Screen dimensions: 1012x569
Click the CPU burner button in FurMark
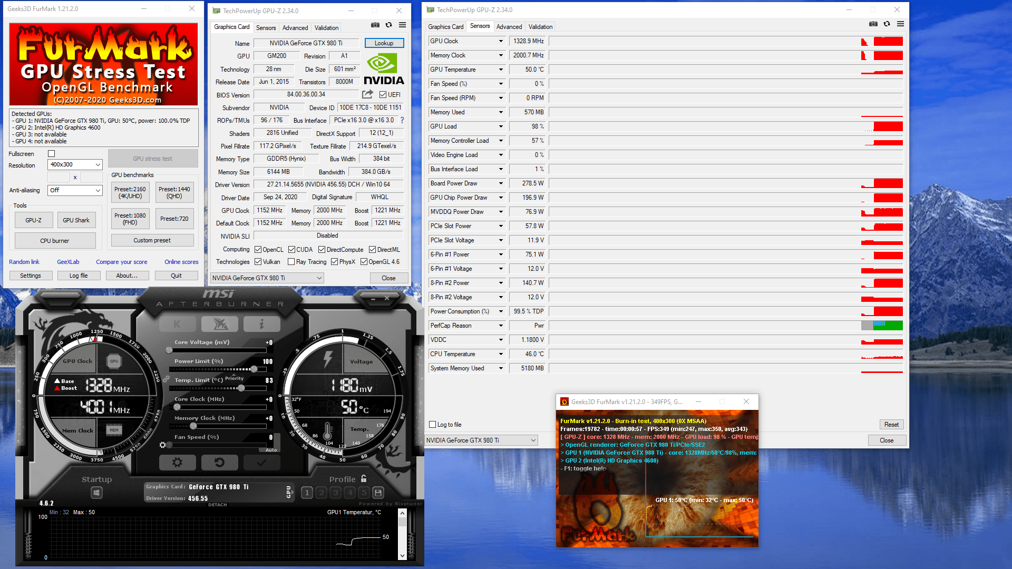point(55,241)
